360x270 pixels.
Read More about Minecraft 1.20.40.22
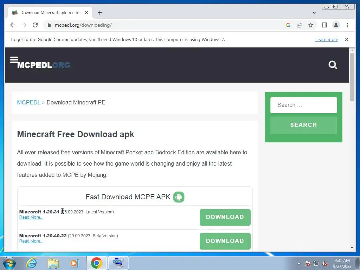click(x=31, y=241)
